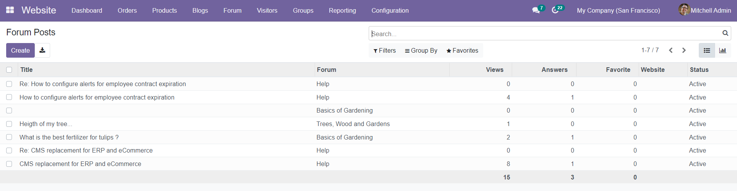
Task: Click Mitchell Admin's avatar picture
Action: point(684,10)
